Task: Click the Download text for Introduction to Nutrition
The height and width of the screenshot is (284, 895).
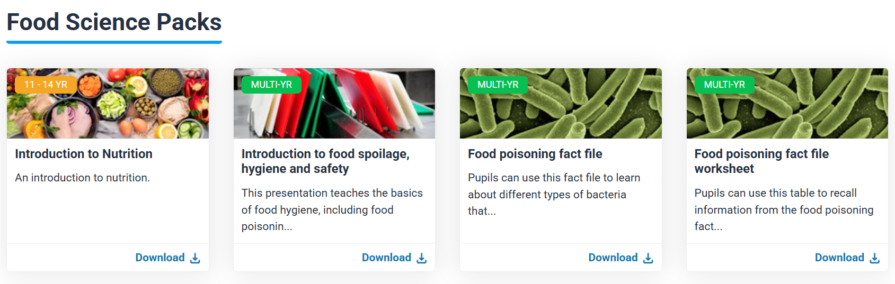Action: pos(160,258)
